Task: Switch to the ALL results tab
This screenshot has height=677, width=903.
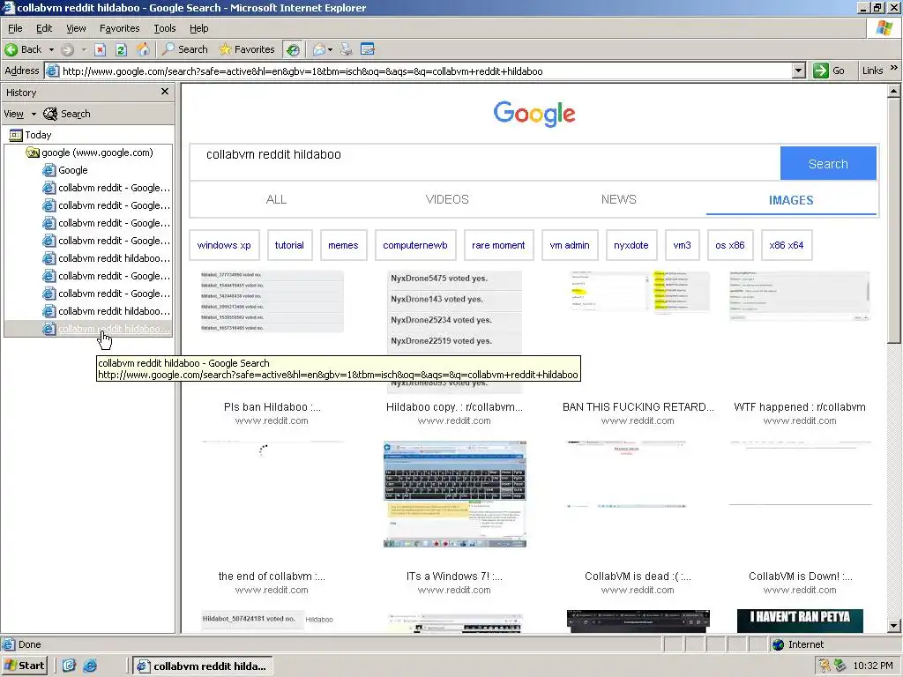Action: pyautogui.click(x=276, y=199)
